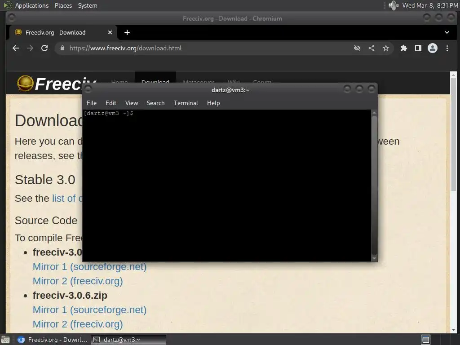This screenshot has height=345, width=460.
Task: Click the Stable 3.0 heading
Action: pyautogui.click(x=45, y=180)
